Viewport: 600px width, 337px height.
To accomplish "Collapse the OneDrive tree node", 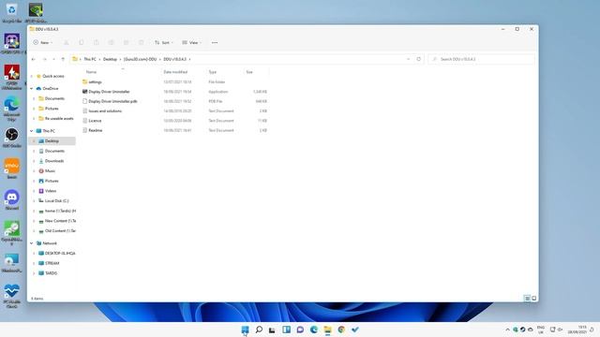I will [31, 88].
